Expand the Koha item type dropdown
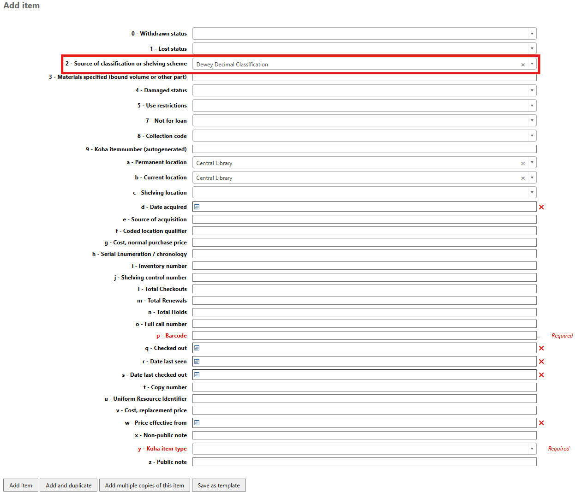The width and height of the screenshot is (575, 492). tap(532, 449)
